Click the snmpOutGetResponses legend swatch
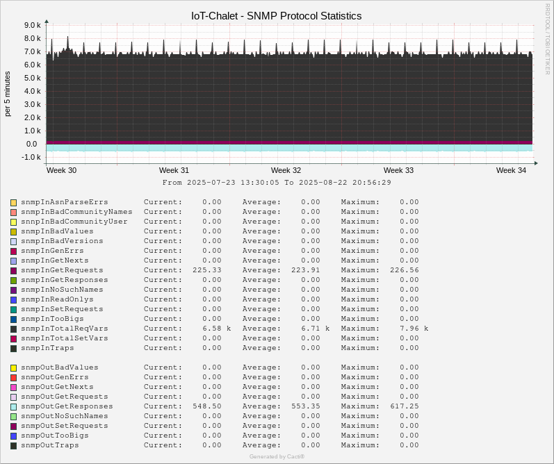 click(x=13, y=407)
